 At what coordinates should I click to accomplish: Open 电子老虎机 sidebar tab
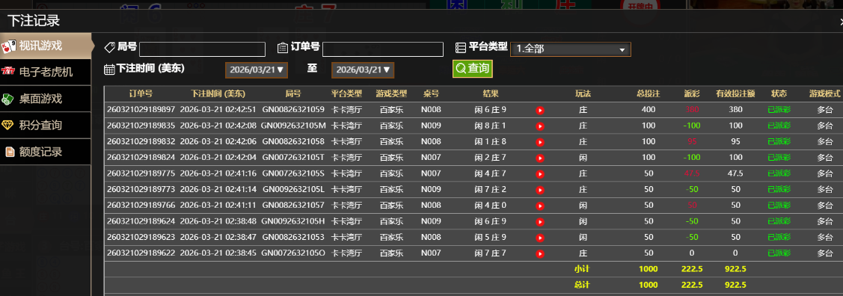point(45,72)
